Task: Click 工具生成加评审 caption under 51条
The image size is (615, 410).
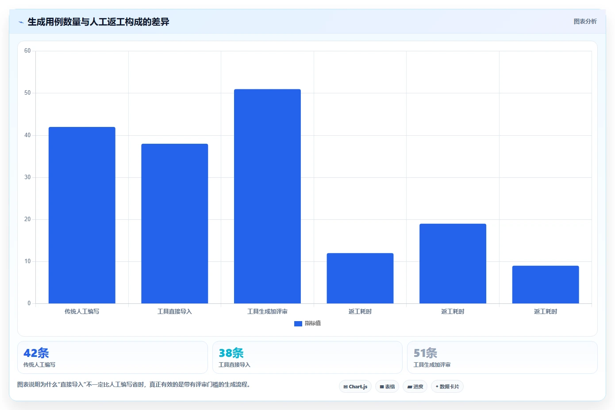Action: coord(432,365)
